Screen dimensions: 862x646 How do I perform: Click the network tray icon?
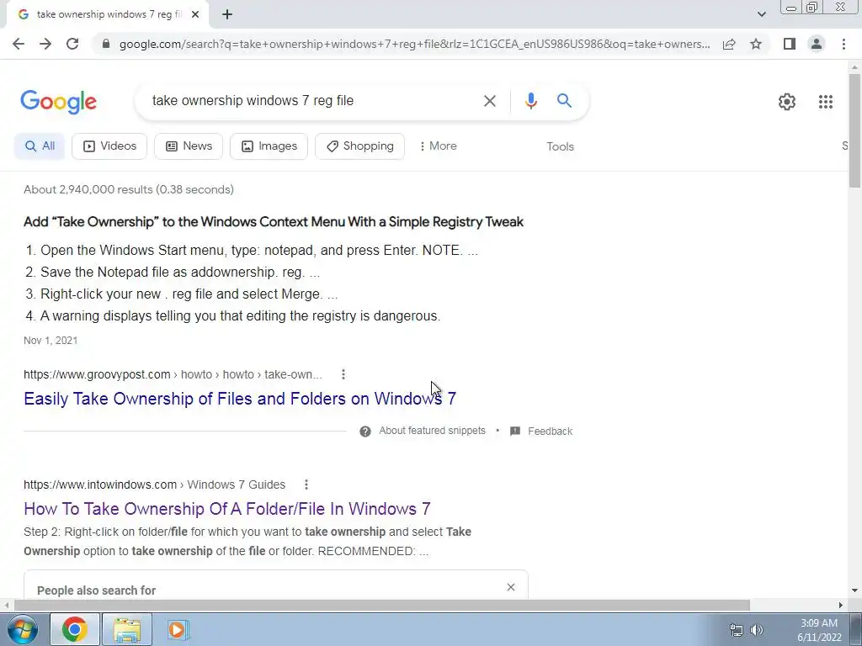coord(736,630)
